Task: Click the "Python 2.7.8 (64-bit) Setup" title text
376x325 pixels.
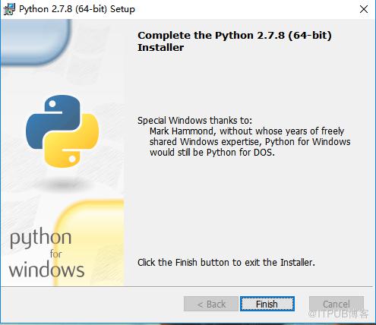Action: click(77, 9)
